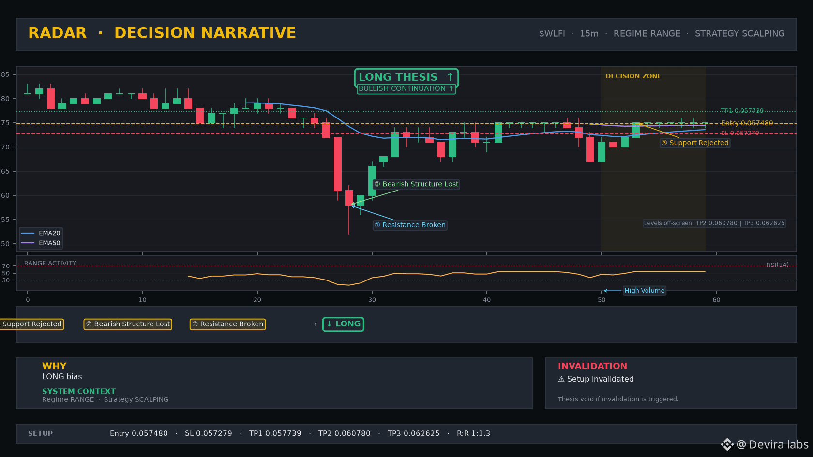813x457 pixels.
Task: Click the Bearish Structure Lost chip in strip
Action: [128, 324]
